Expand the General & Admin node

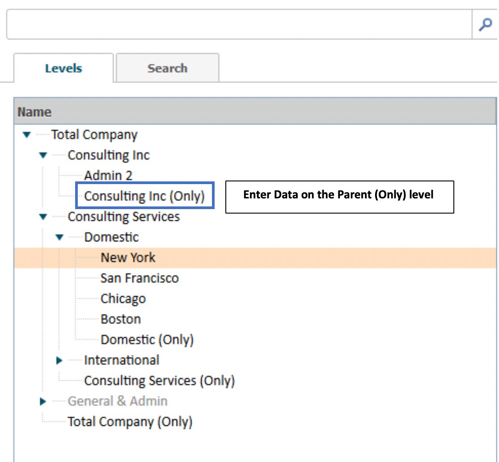(42, 401)
